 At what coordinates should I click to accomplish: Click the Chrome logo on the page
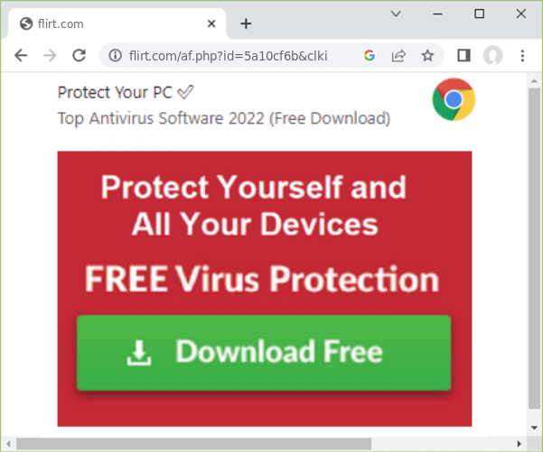(x=454, y=99)
